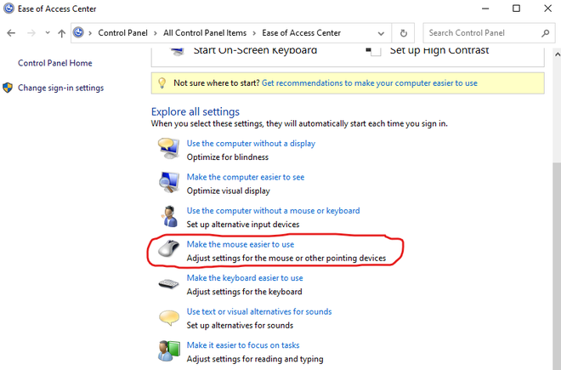Image resolution: width=561 pixels, height=370 pixels.
Task: Click the yellow speech bubble icon for sounds
Action: click(169, 318)
